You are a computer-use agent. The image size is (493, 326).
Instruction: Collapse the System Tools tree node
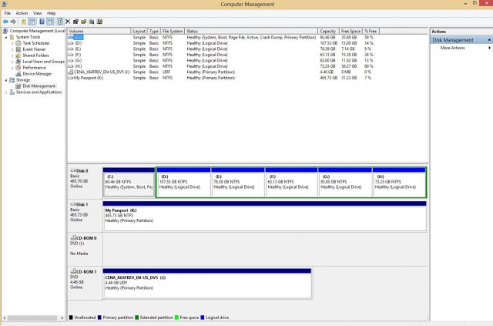click(7, 37)
